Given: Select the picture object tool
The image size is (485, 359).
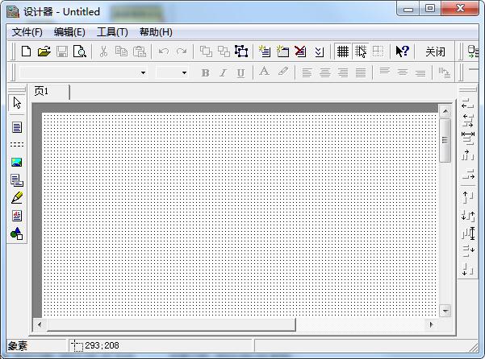Looking at the screenshot, I should [17, 163].
